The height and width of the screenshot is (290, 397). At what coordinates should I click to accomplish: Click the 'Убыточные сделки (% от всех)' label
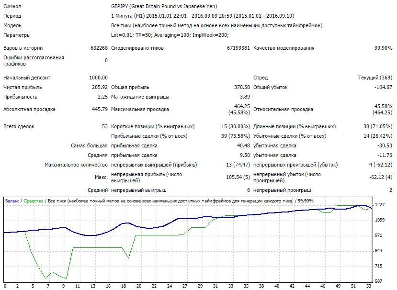tap(290, 136)
